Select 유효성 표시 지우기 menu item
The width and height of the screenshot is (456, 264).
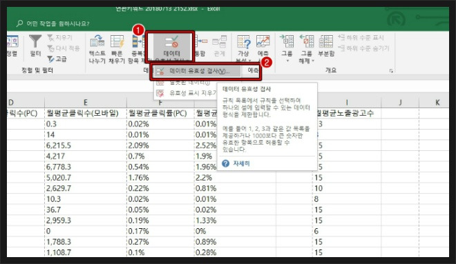tap(186, 93)
